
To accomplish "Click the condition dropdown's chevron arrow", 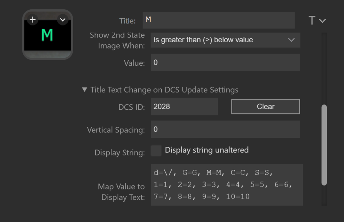I will (291, 40).
